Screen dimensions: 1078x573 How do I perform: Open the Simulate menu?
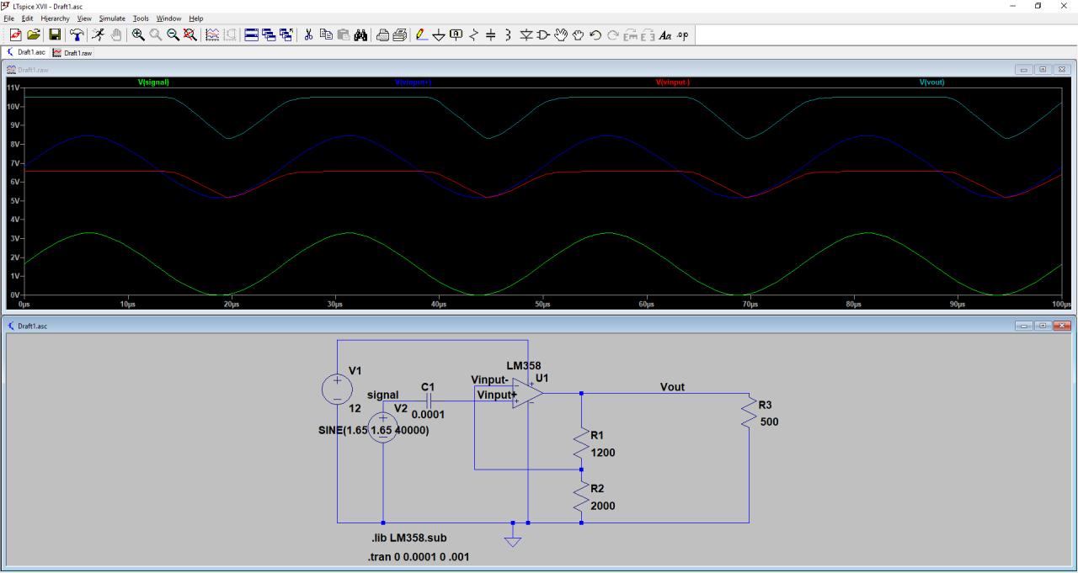coord(112,19)
